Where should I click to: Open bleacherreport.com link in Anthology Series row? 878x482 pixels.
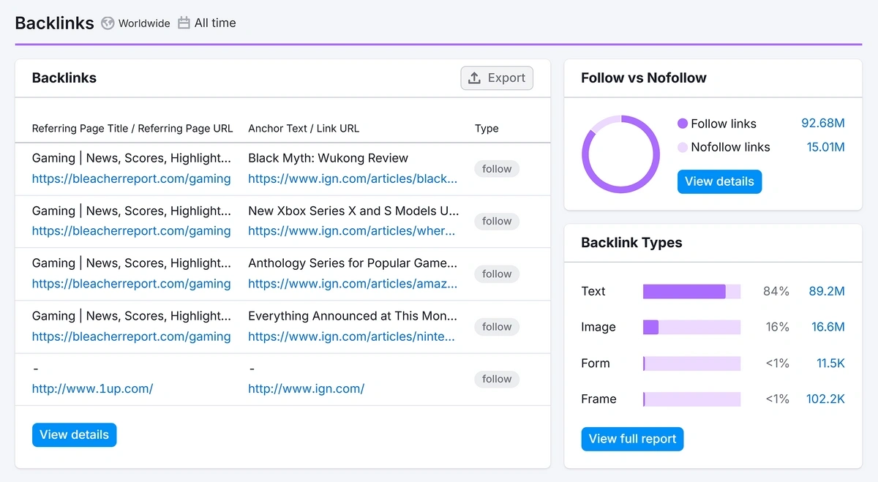pos(131,284)
